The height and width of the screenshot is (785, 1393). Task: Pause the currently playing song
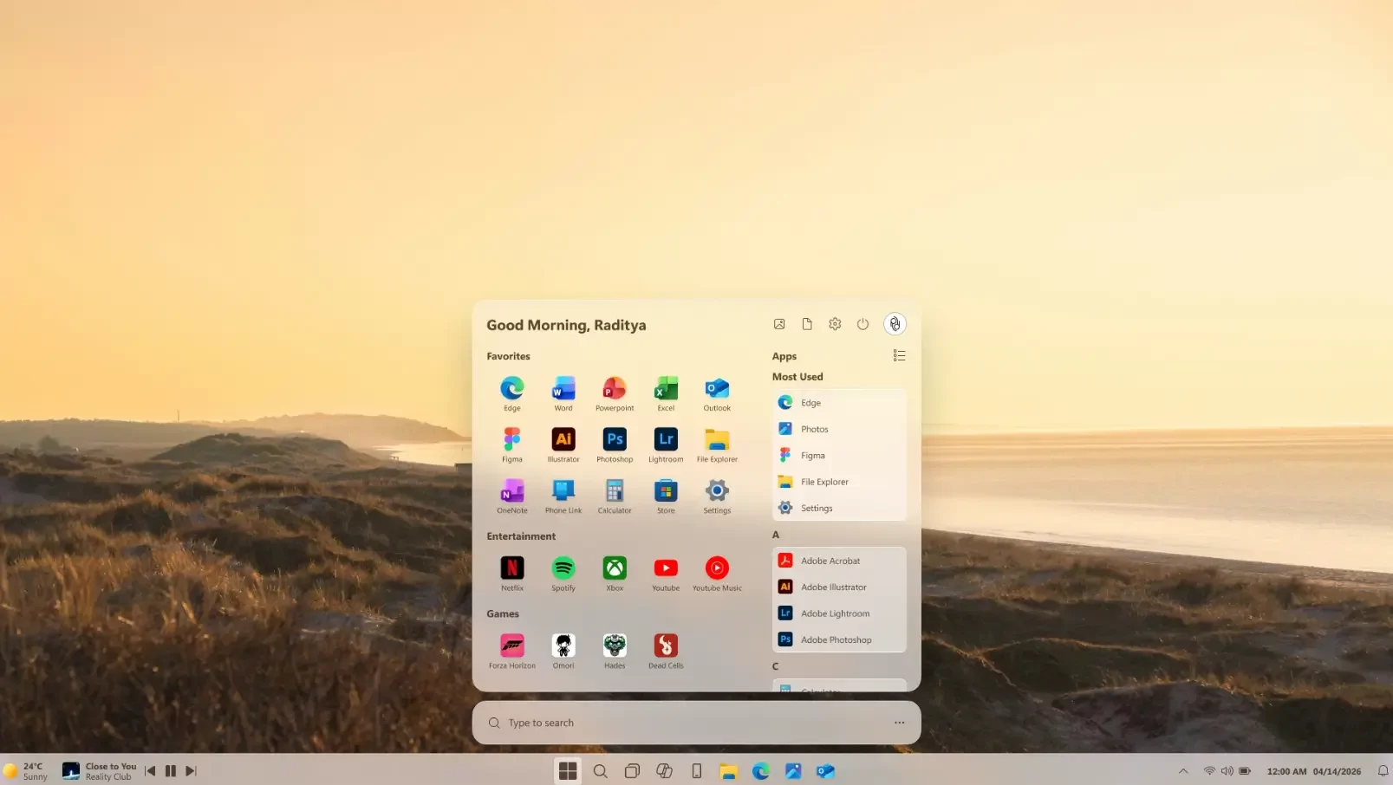point(171,770)
